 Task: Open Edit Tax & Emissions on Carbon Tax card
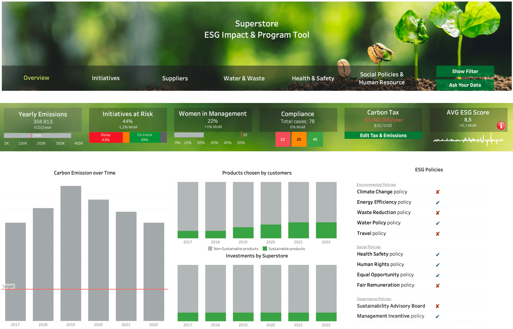(x=383, y=135)
